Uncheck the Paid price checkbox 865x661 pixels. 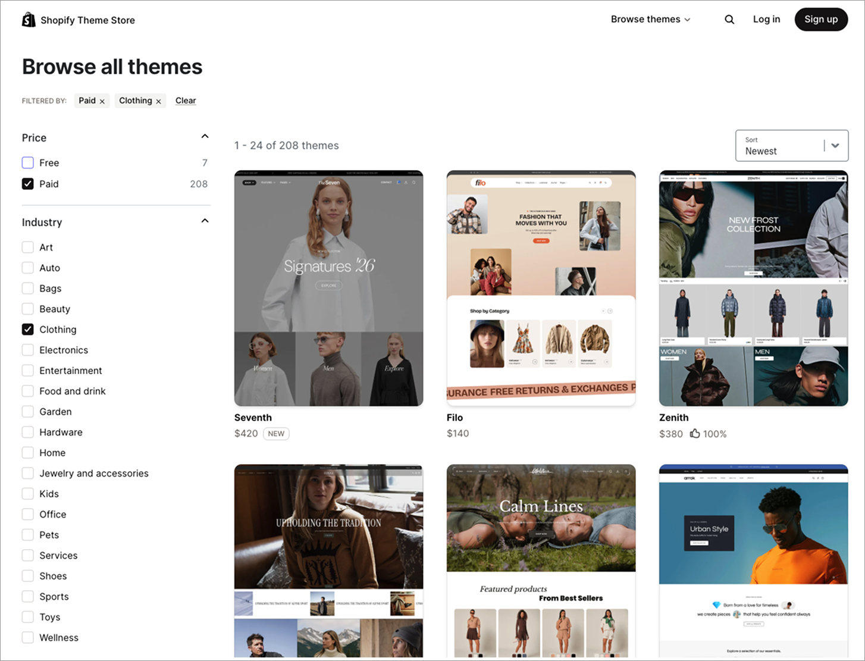point(28,184)
